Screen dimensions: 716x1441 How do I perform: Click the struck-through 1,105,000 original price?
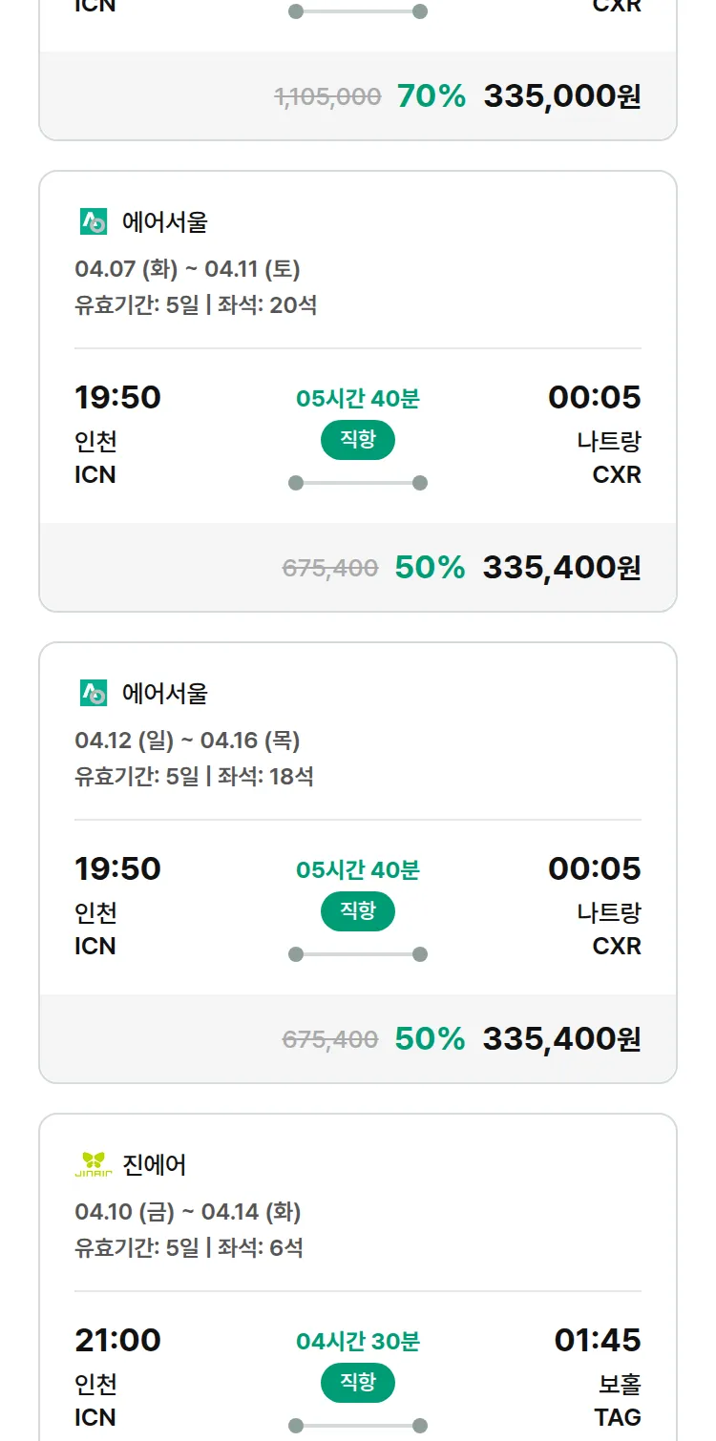tap(327, 96)
